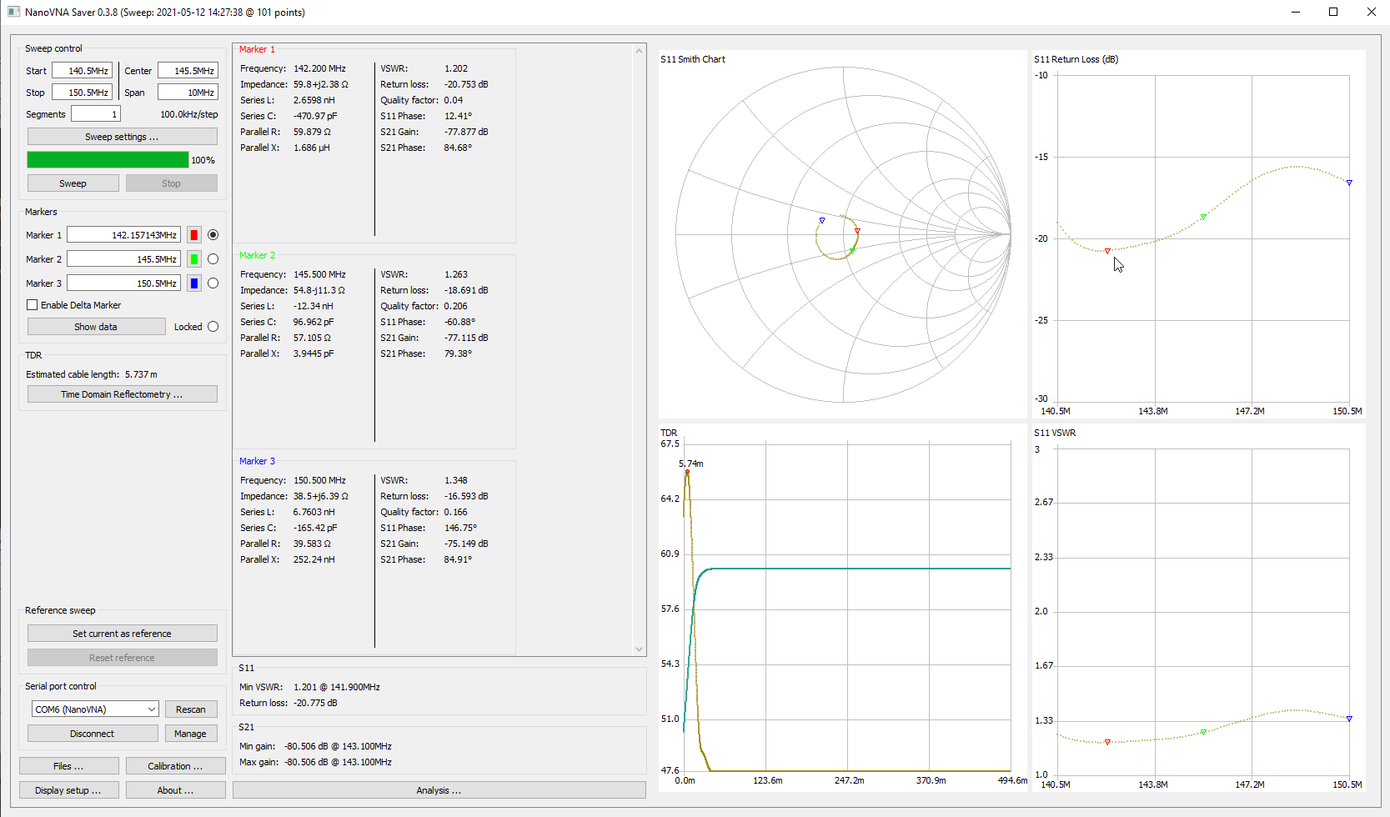Open Time Domain Reflectometry window
1390x817 pixels.
coord(122,394)
